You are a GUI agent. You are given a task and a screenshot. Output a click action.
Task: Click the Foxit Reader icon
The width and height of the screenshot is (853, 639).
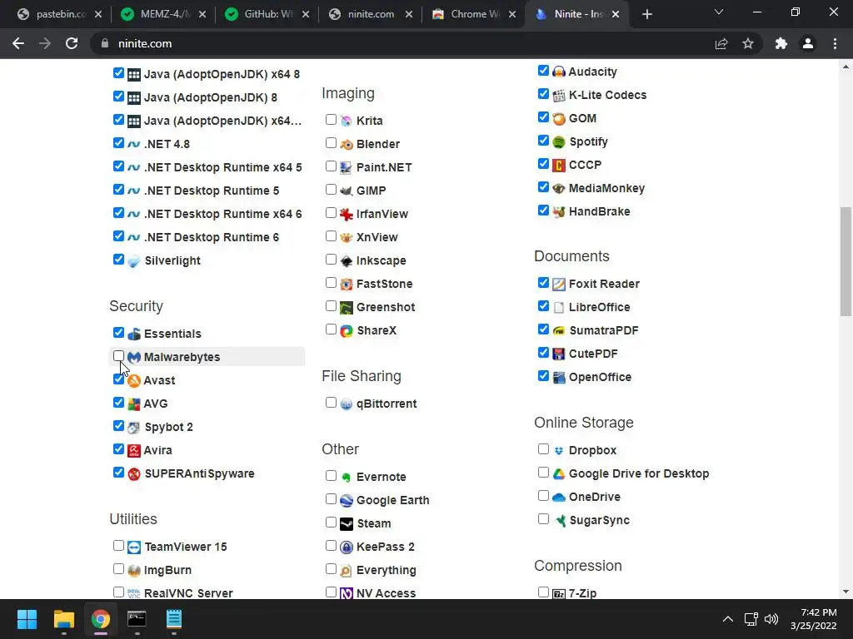click(559, 285)
